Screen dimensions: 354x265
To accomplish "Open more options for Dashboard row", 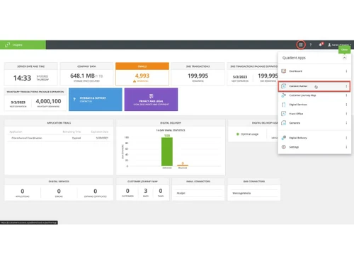I will 346,71.
